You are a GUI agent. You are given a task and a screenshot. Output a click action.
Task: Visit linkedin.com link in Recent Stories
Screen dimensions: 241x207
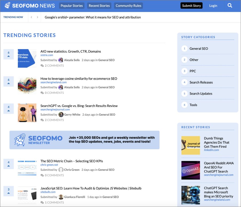(x=211, y=150)
